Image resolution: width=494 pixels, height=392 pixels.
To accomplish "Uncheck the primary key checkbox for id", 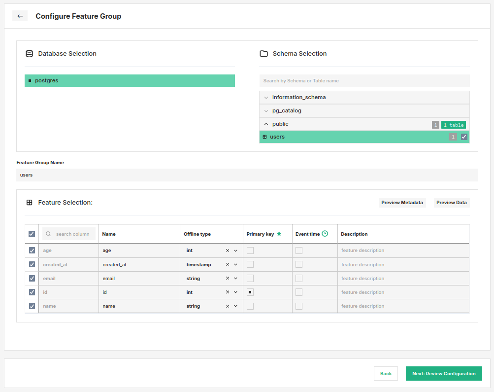I will pos(250,292).
